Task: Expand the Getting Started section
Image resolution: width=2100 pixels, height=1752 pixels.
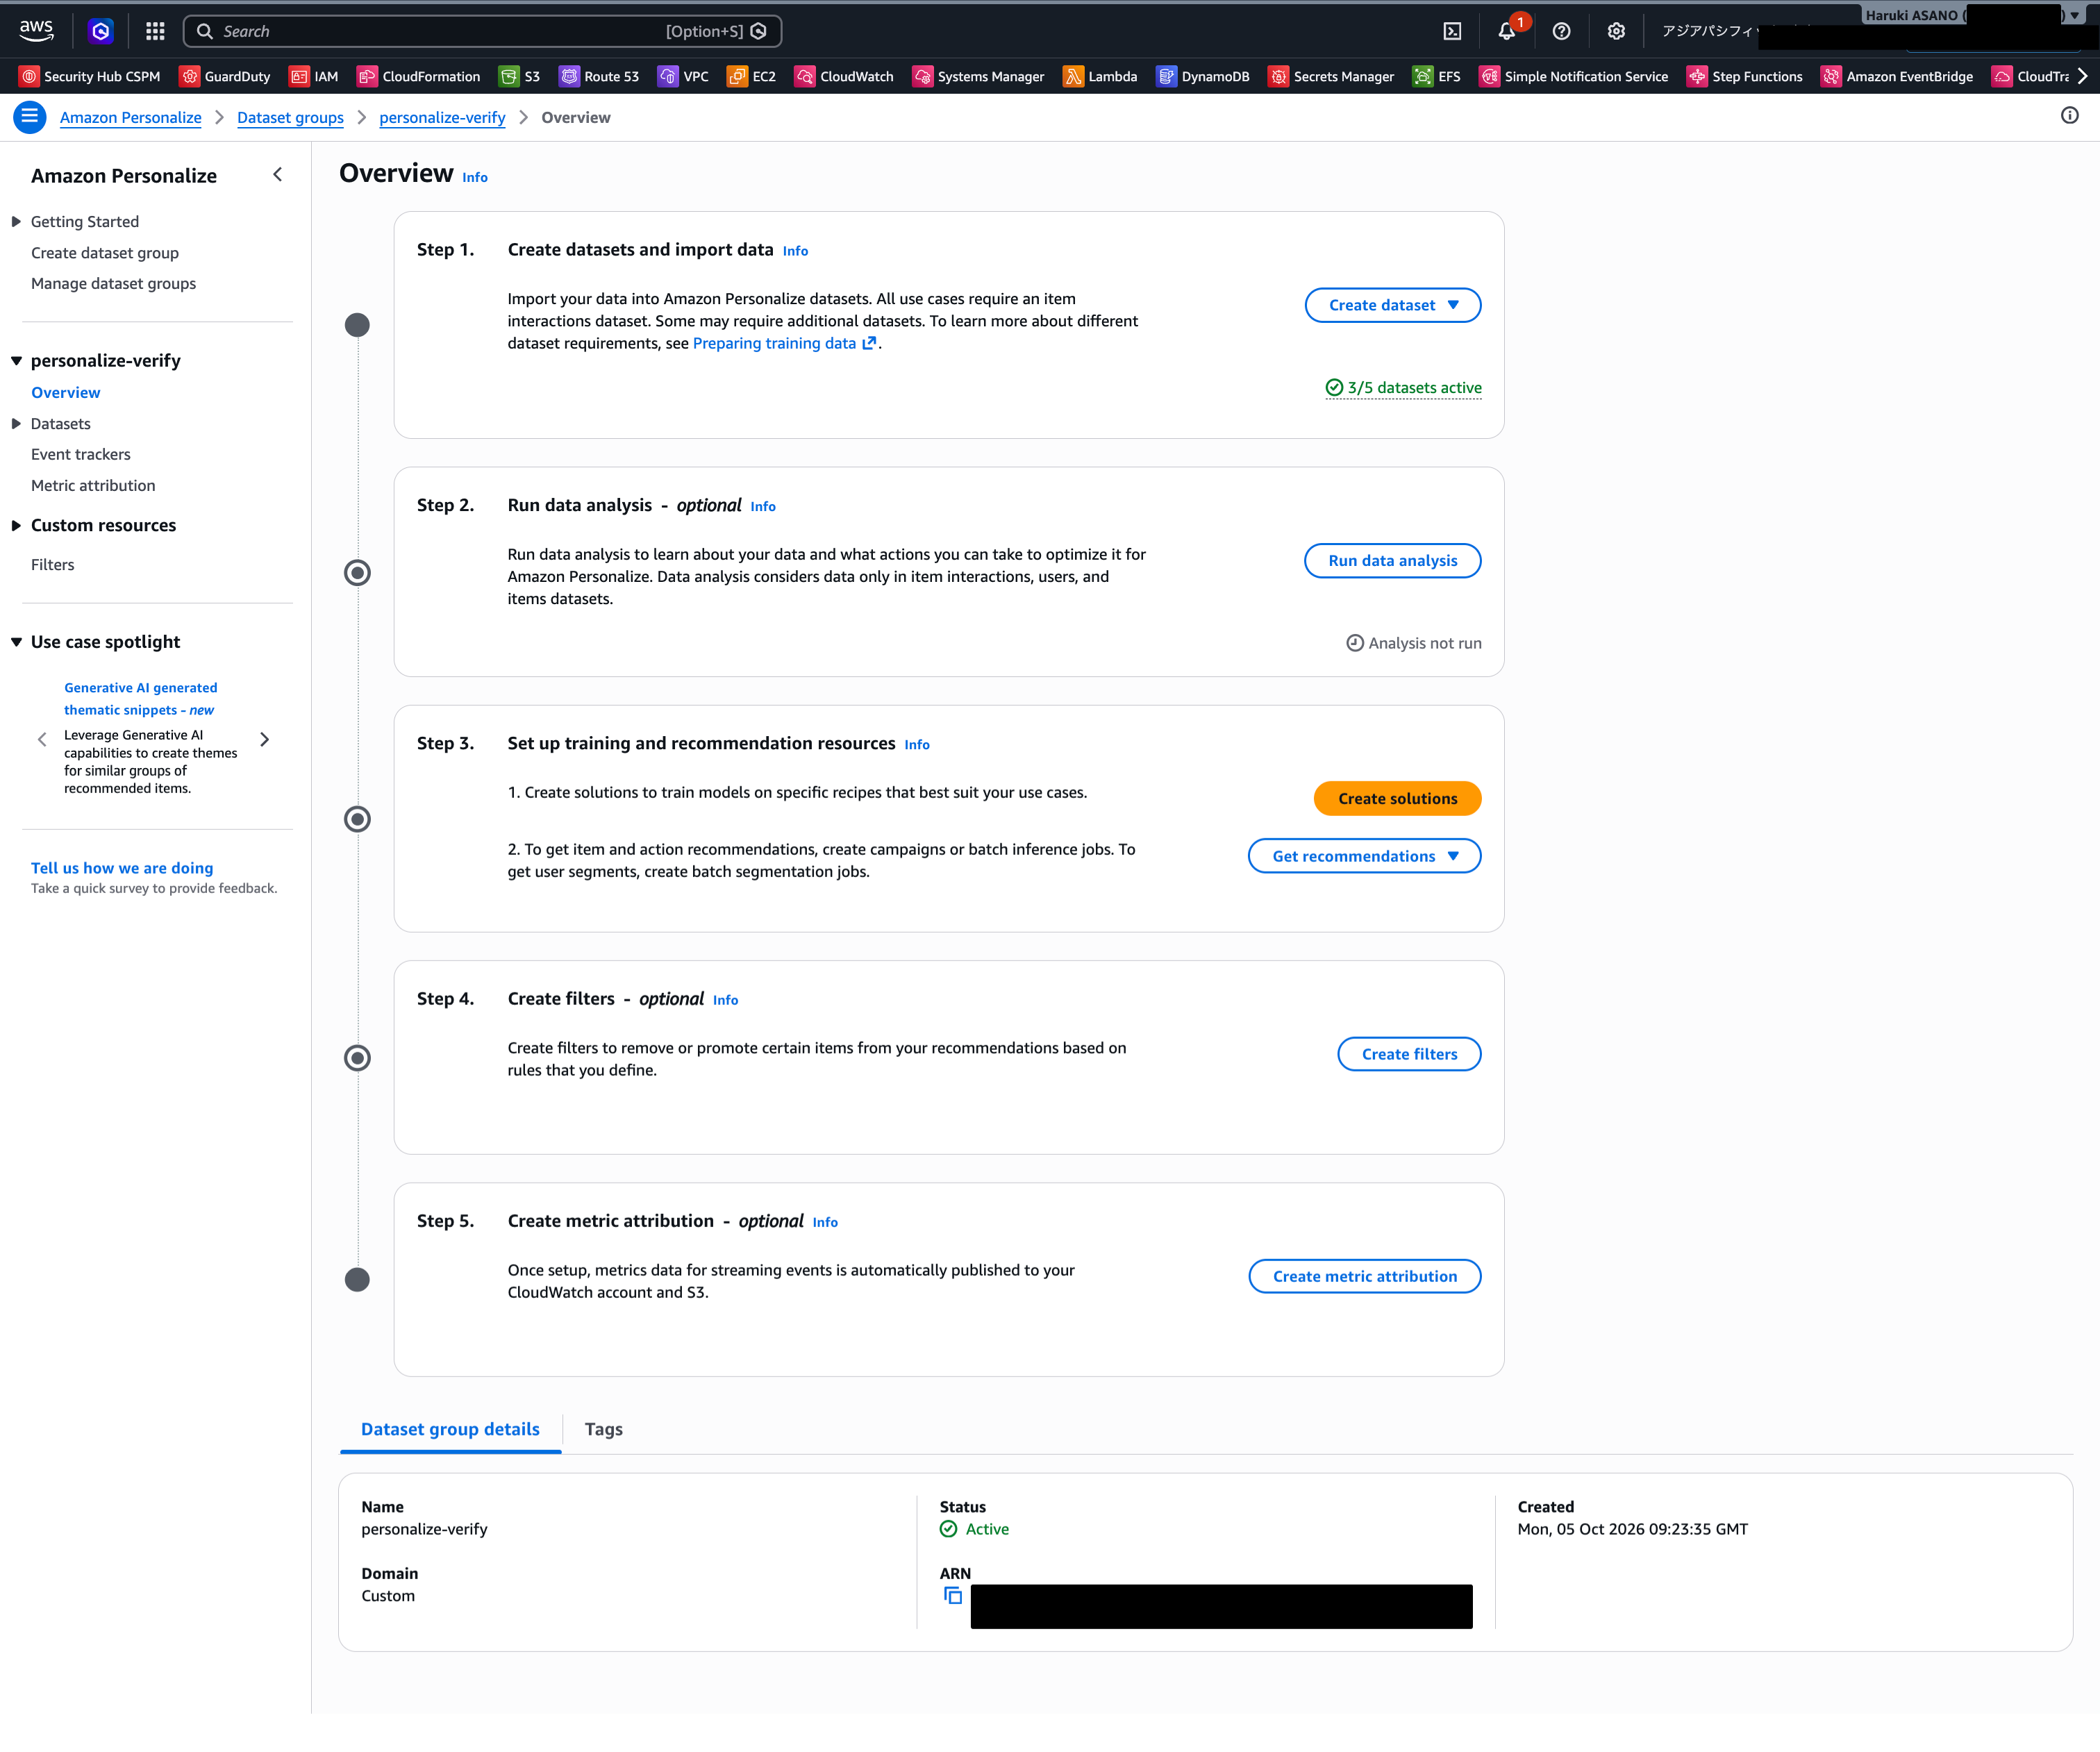Action: 16,222
